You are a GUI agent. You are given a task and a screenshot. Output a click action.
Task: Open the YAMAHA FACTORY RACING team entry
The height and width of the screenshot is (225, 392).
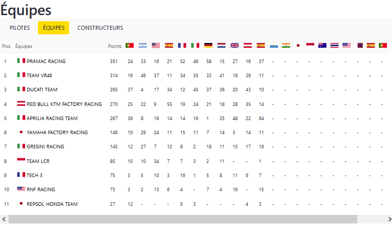[x=57, y=133]
